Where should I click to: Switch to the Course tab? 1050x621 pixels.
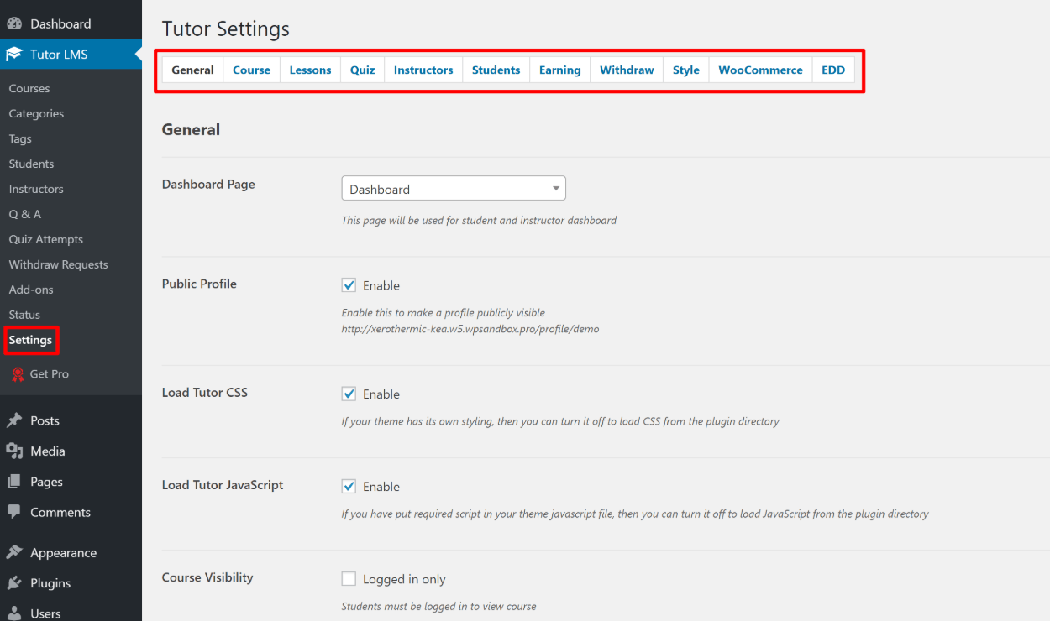[251, 70]
